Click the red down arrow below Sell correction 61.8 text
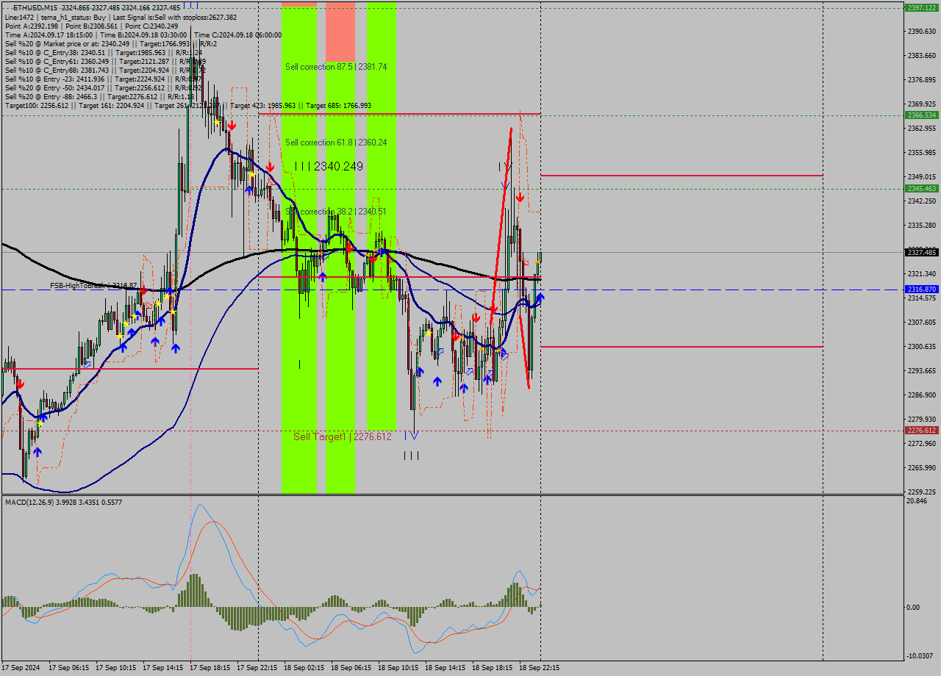This screenshot has height=676, width=941. [271, 165]
